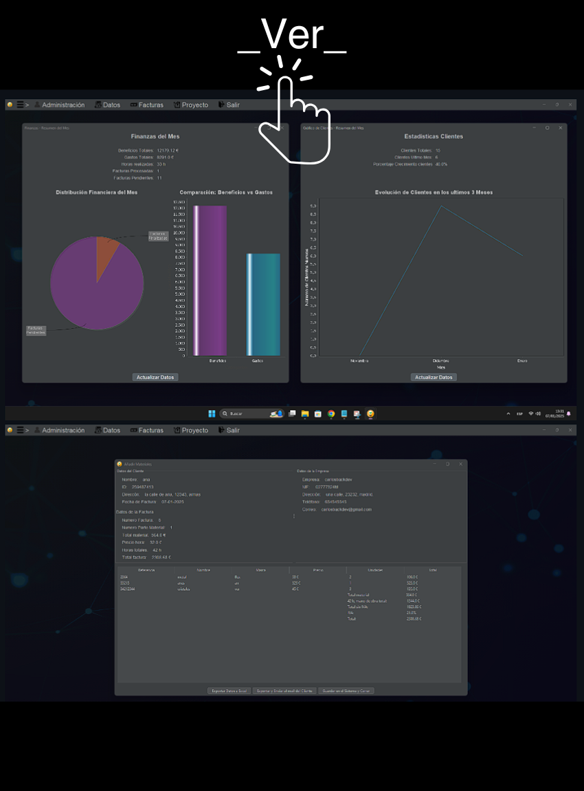Open File Explorer from the taskbar
Image resolution: width=584 pixels, height=791 pixels.
(x=305, y=414)
